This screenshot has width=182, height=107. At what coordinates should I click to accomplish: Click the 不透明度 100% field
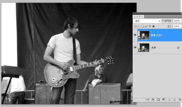tap(177, 21)
